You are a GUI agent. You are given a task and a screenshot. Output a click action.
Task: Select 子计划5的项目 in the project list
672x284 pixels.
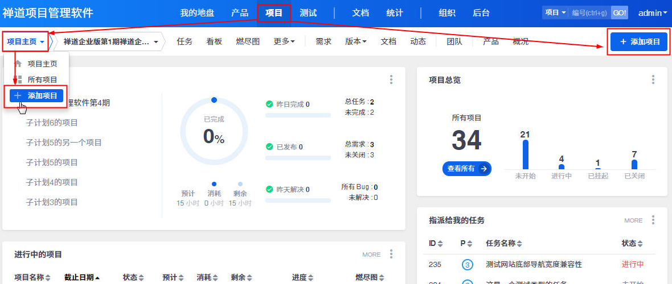click(52, 162)
